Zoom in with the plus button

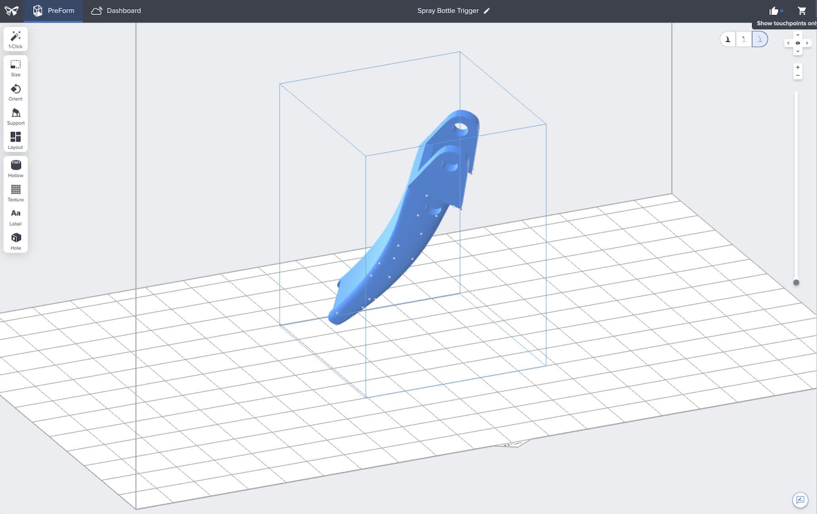[797, 67]
